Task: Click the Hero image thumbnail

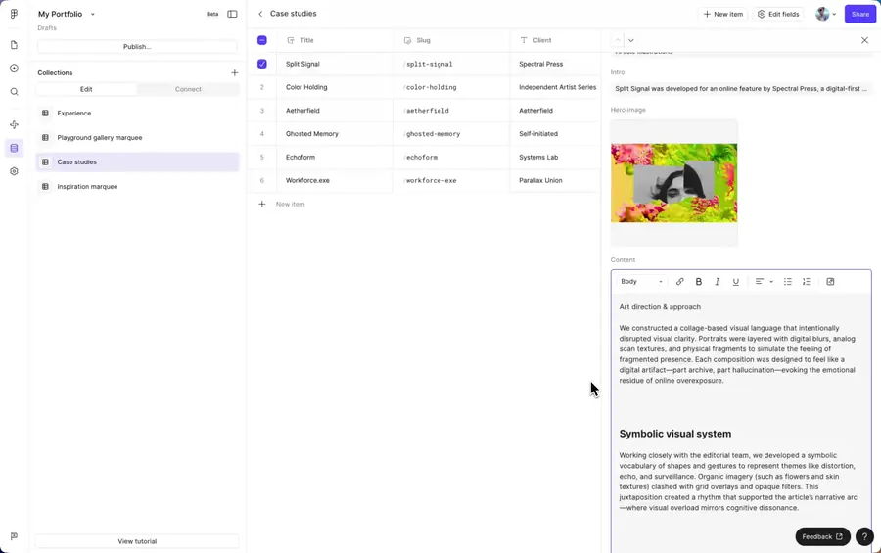Action: (x=673, y=183)
